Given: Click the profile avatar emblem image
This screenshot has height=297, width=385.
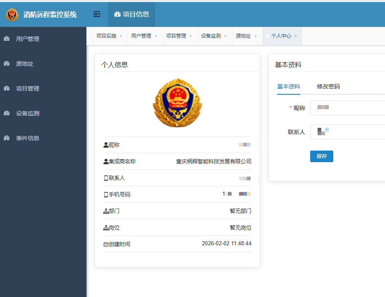Looking at the screenshot, I should (x=177, y=103).
